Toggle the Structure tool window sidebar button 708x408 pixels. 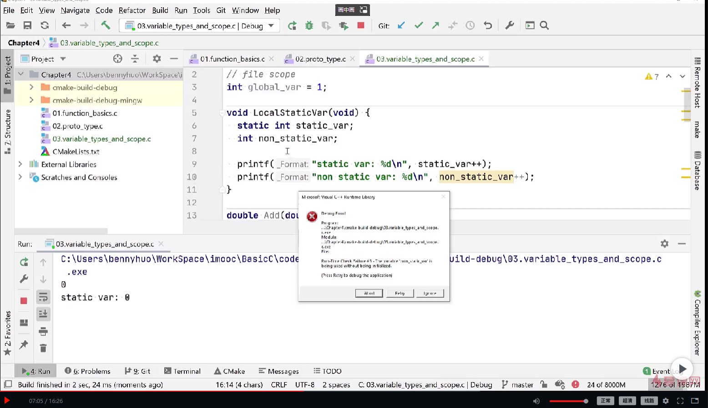tap(7, 132)
